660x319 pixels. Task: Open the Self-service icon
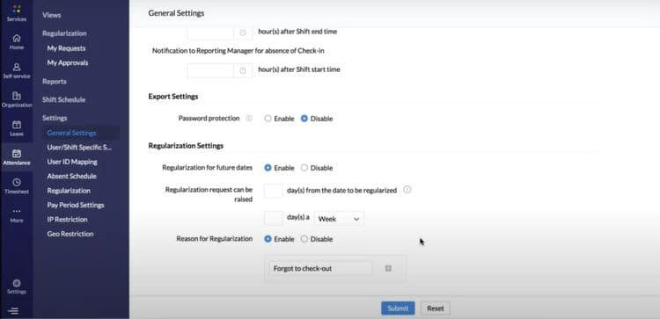pos(17,67)
